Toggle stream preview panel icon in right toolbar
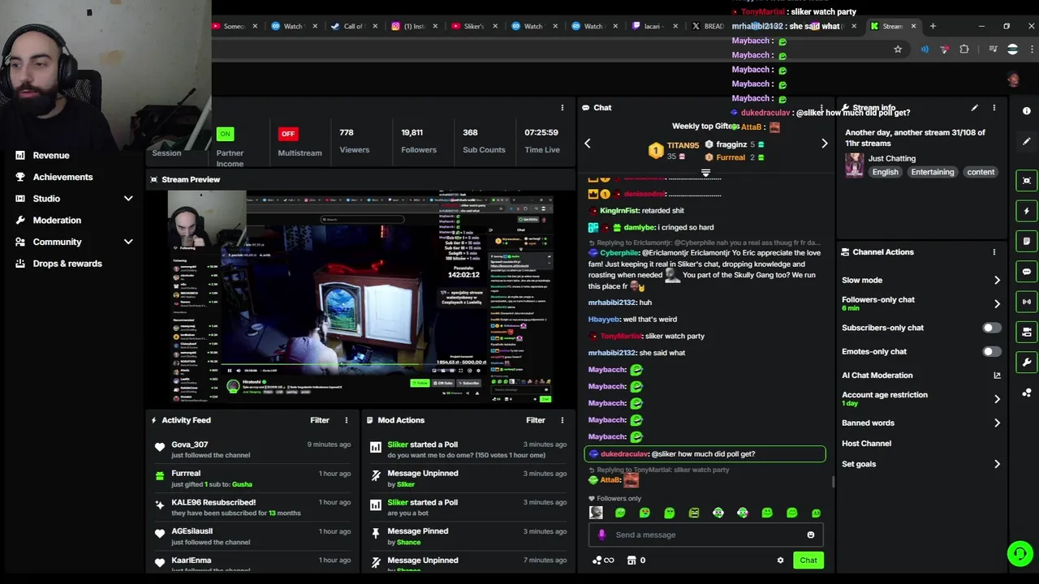This screenshot has width=1039, height=584. [x=1027, y=181]
